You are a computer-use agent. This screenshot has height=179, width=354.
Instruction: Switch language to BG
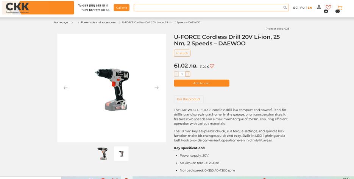tap(295, 8)
